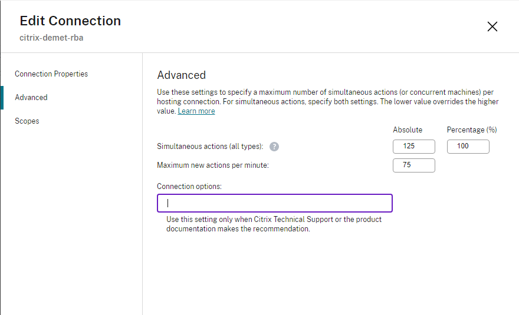Click inside the Connection options text box
The image size is (519, 315).
[275, 203]
